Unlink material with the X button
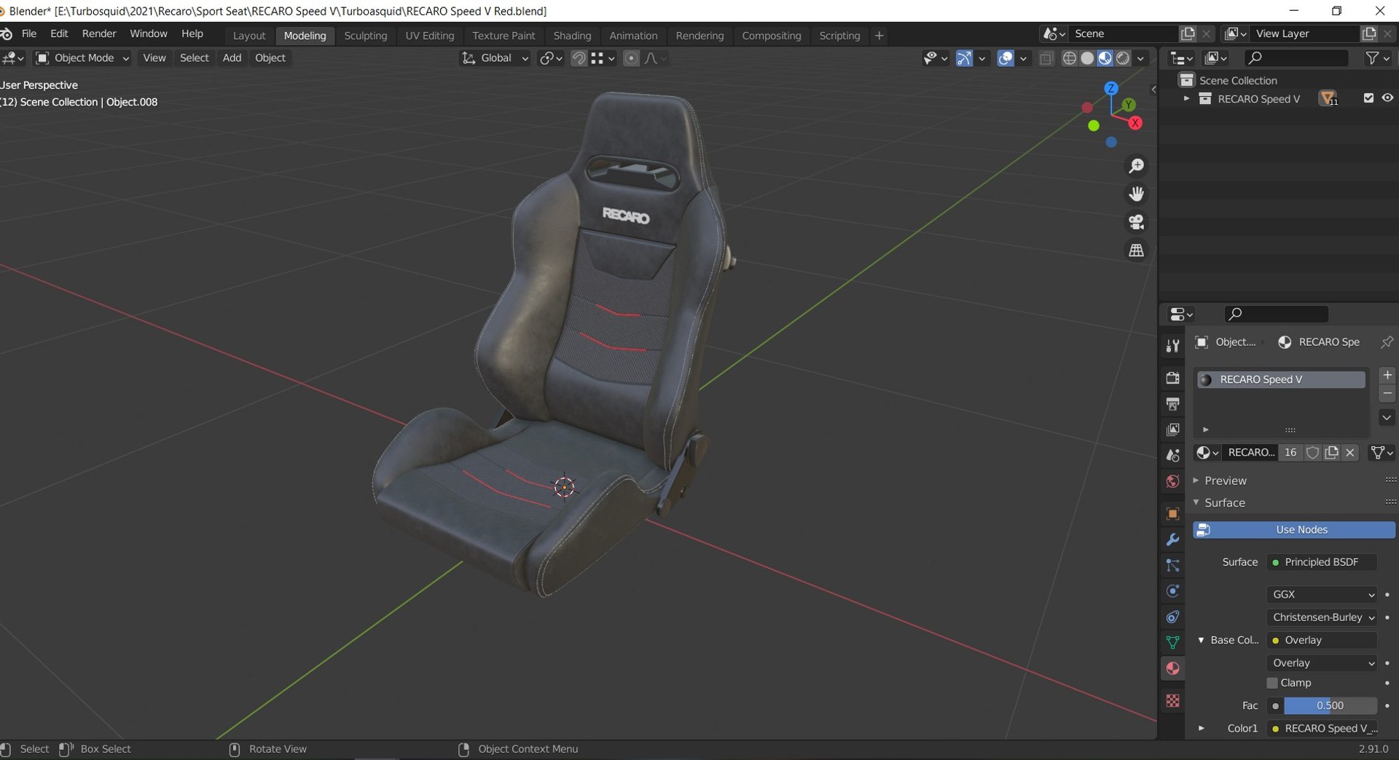1399x760 pixels. click(1350, 452)
